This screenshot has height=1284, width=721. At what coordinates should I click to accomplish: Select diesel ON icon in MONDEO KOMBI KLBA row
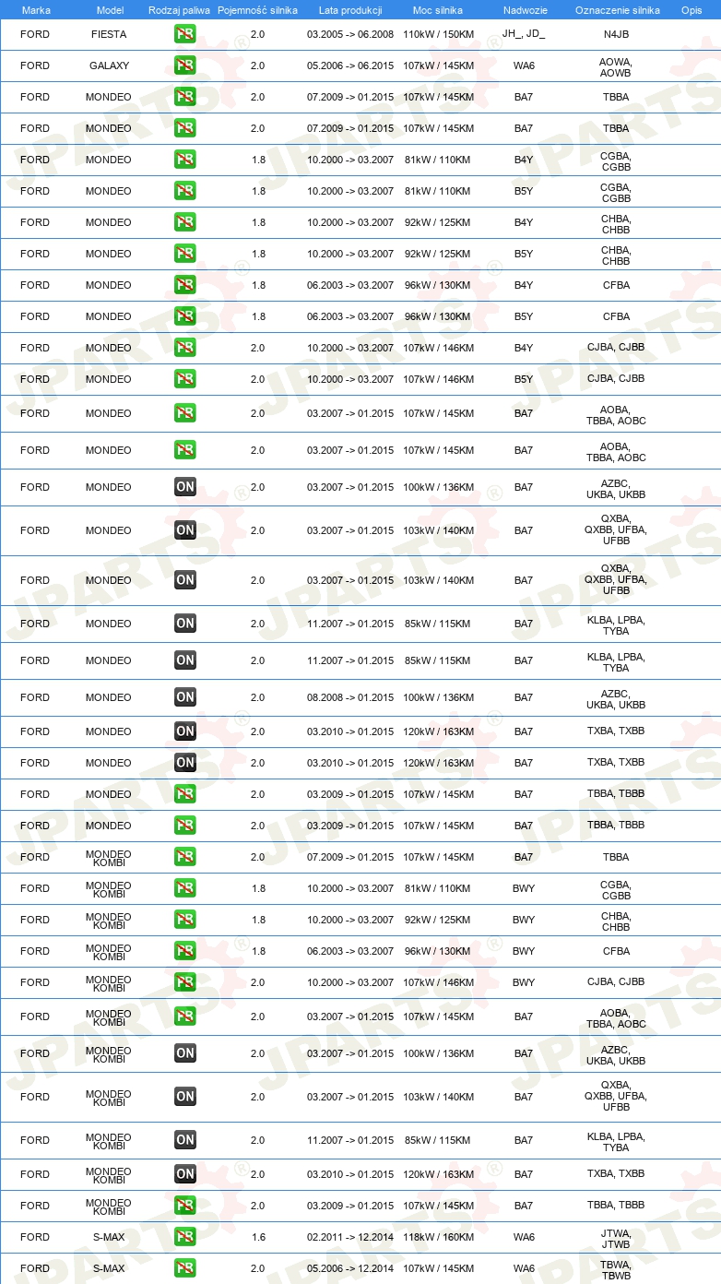point(185,1140)
